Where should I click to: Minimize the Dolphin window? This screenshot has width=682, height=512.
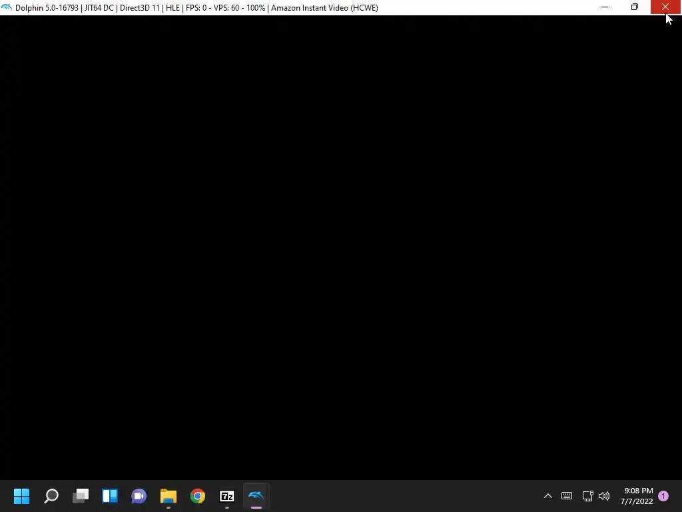605,7
